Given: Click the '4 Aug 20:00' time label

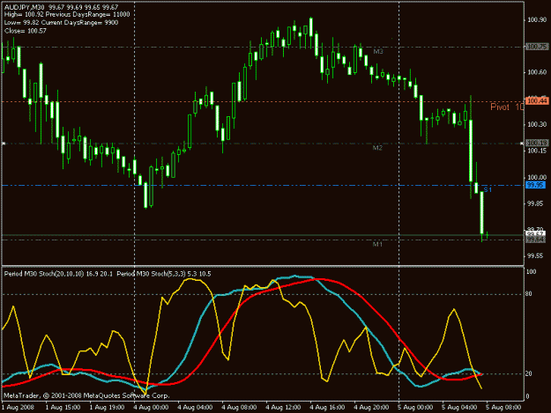Looking at the screenshot, I should (x=371, y=408).
